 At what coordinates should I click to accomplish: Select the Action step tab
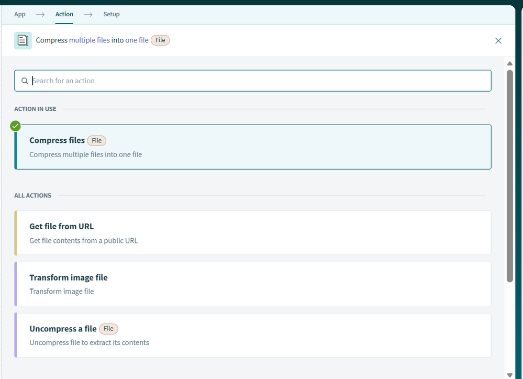coord(64,14)
